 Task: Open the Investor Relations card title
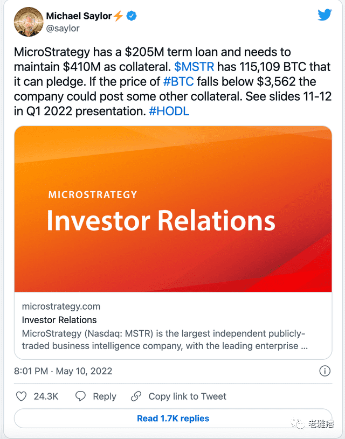(x=59, y=320)
